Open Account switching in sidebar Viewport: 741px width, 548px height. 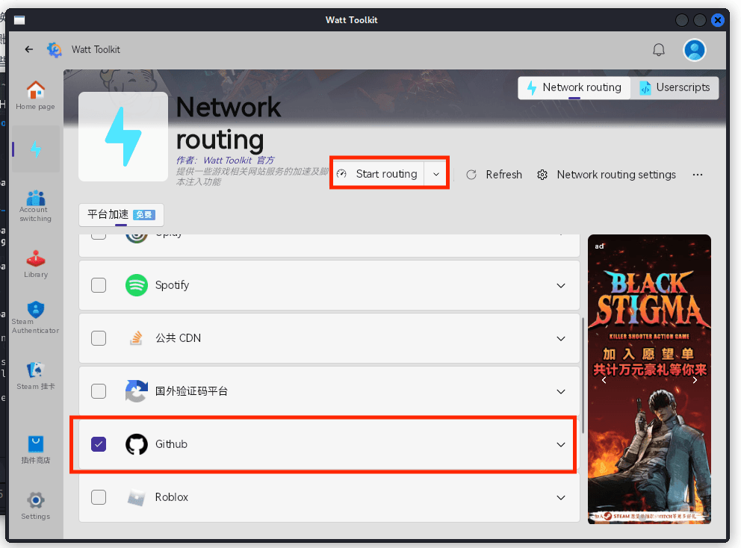(x=35, y=205)
